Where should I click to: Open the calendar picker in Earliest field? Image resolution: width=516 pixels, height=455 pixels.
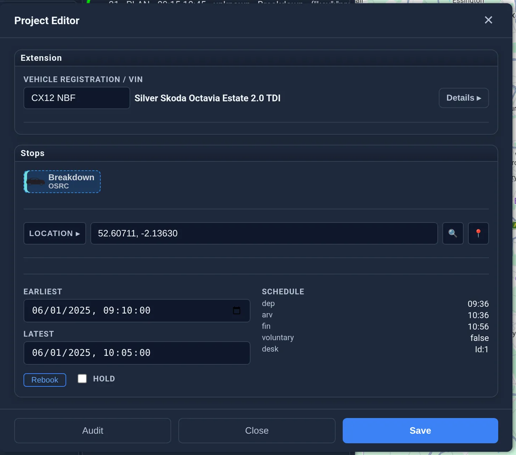coord(237,310)
